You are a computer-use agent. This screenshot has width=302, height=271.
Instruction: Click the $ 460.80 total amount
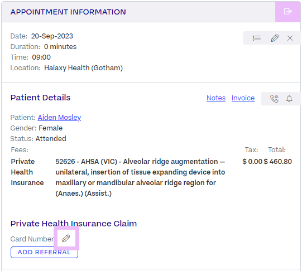[x=278, y=161]
